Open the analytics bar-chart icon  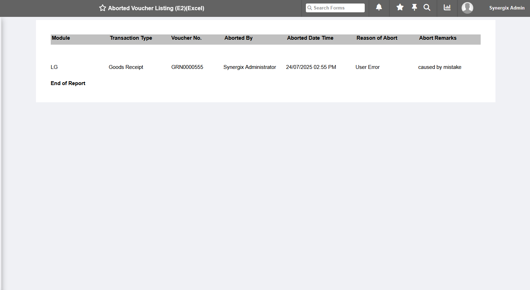point(447,8)
